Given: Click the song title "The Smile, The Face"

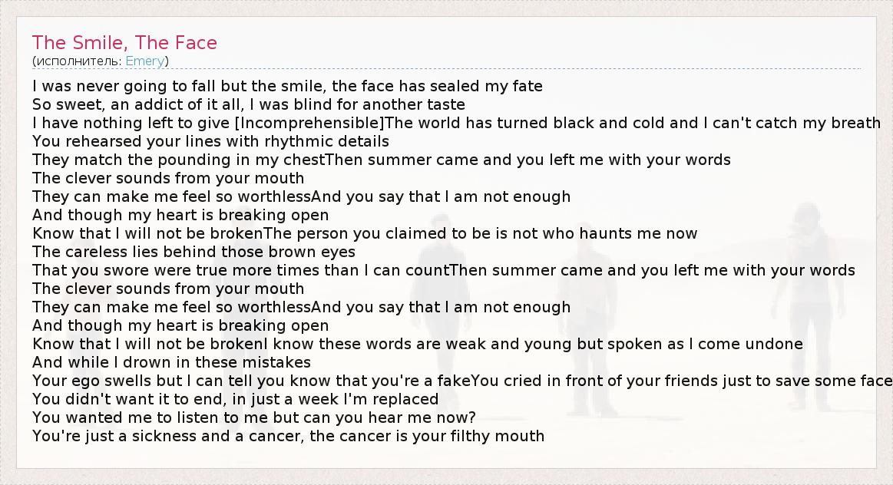Looking at the screenshot, I should 124,43.
